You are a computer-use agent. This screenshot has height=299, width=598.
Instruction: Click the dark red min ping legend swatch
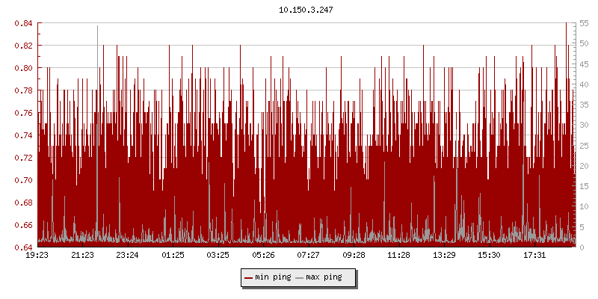(249, 278)
